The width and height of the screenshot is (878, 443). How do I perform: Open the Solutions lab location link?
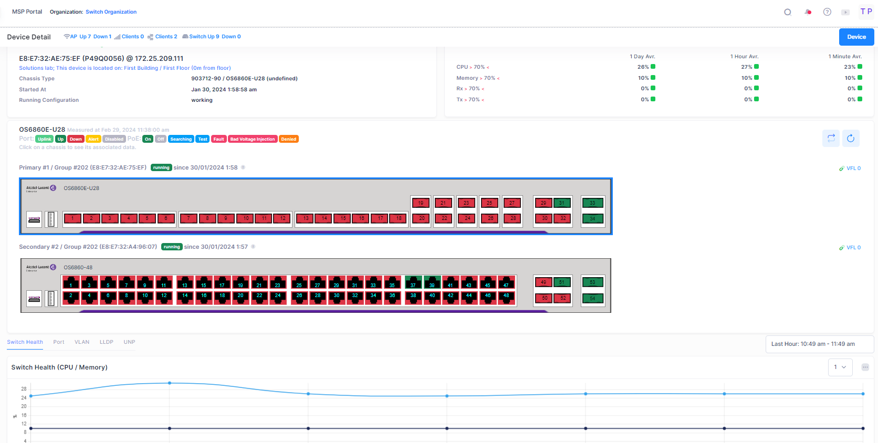click(125, 68)
